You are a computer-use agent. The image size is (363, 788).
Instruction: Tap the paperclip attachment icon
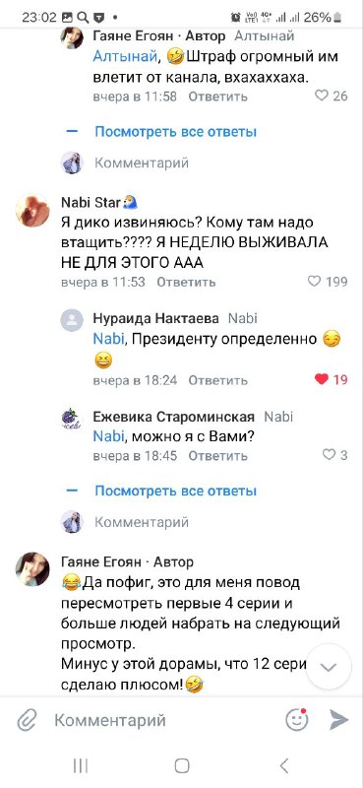coord(26,720)
